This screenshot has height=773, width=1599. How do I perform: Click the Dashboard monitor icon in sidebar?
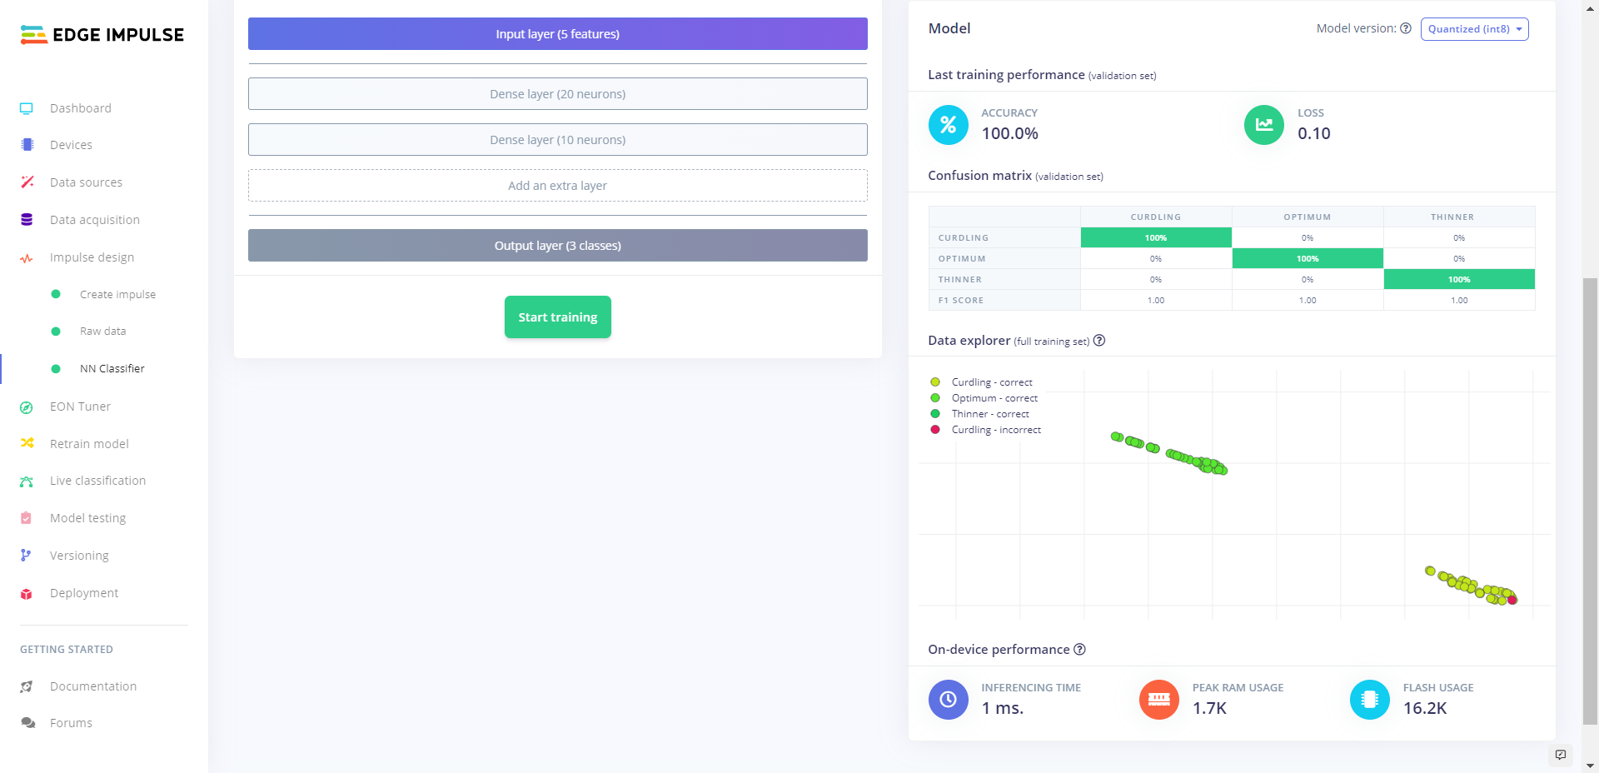[27, 108]
